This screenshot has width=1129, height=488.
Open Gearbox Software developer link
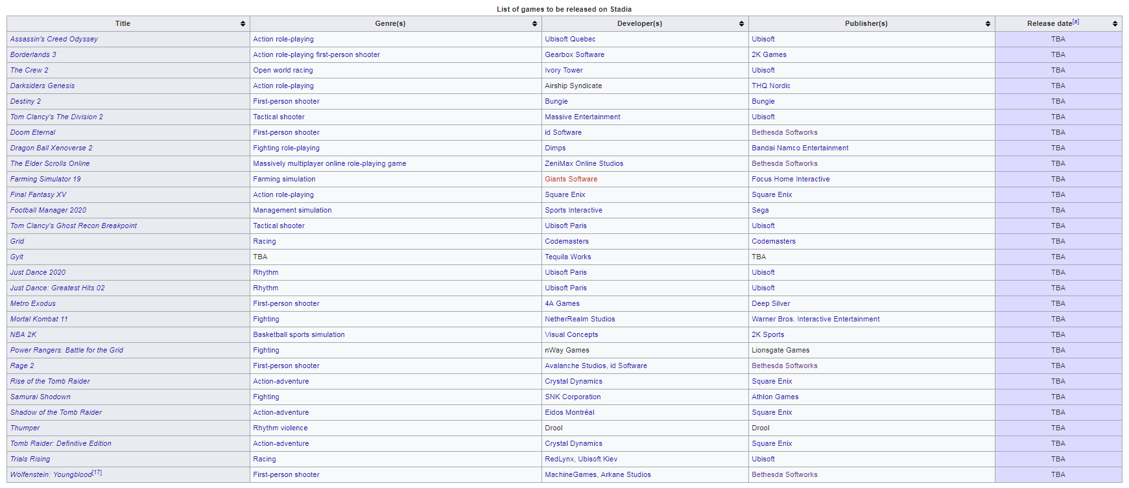pos(575,54)
